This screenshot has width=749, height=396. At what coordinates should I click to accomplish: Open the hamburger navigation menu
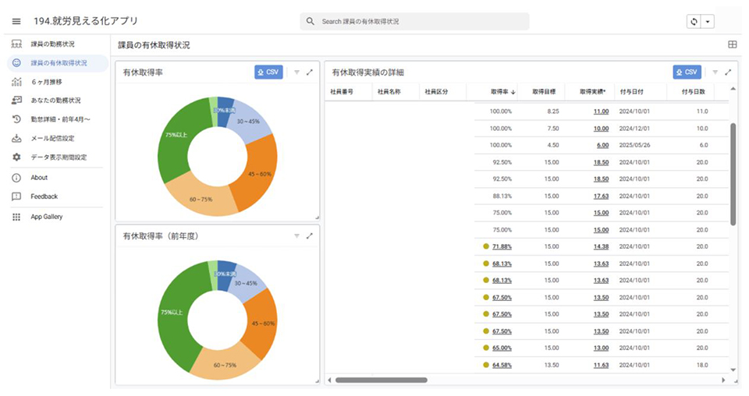pos(16,21)
